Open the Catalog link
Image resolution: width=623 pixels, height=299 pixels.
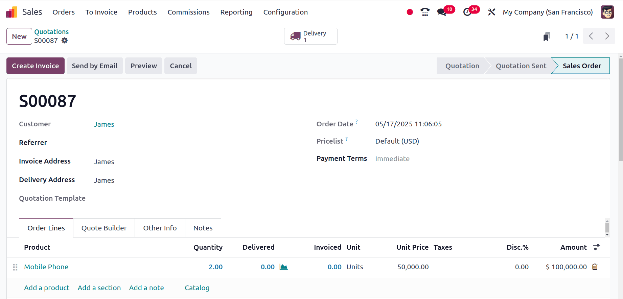pyautogui.click(x=197, y=288)
